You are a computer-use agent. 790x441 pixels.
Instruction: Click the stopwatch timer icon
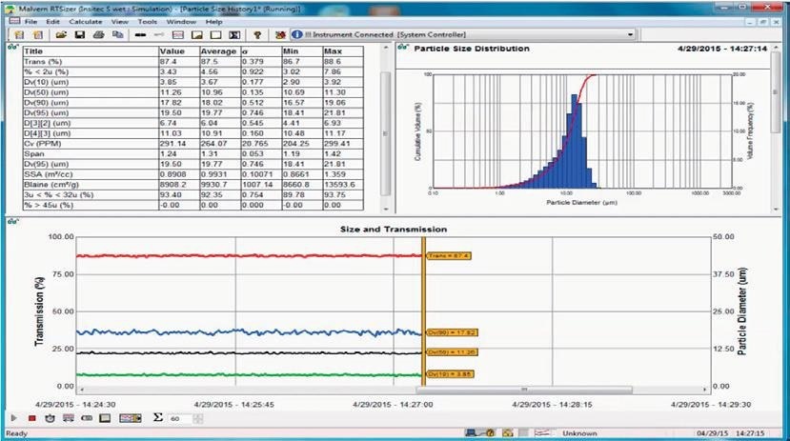click(50, 418)
